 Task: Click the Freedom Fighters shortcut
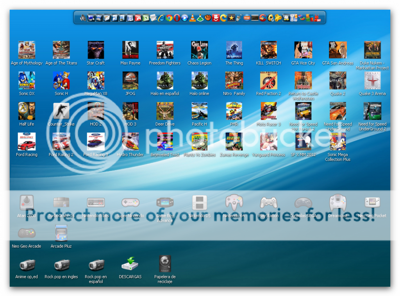[165, 50]
